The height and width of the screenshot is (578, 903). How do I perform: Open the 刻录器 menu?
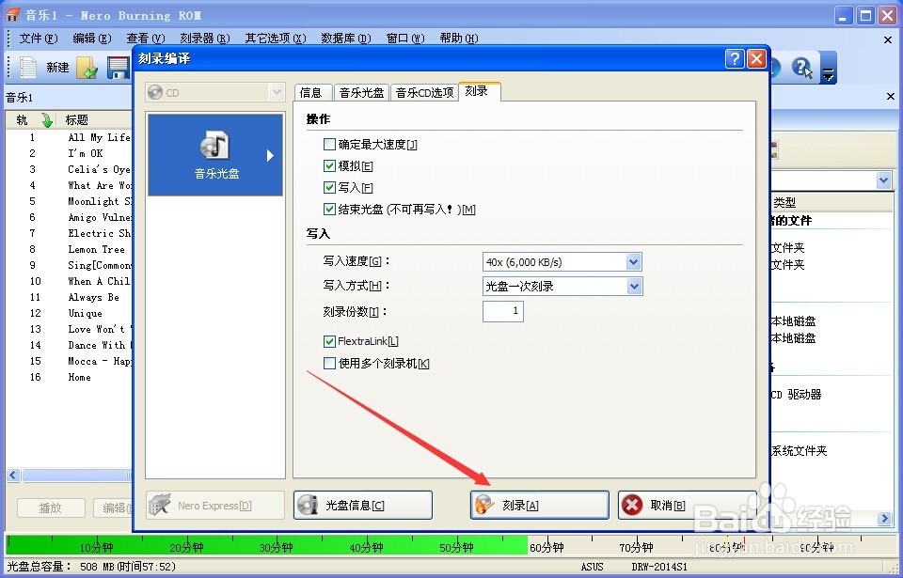coord(205,38)
